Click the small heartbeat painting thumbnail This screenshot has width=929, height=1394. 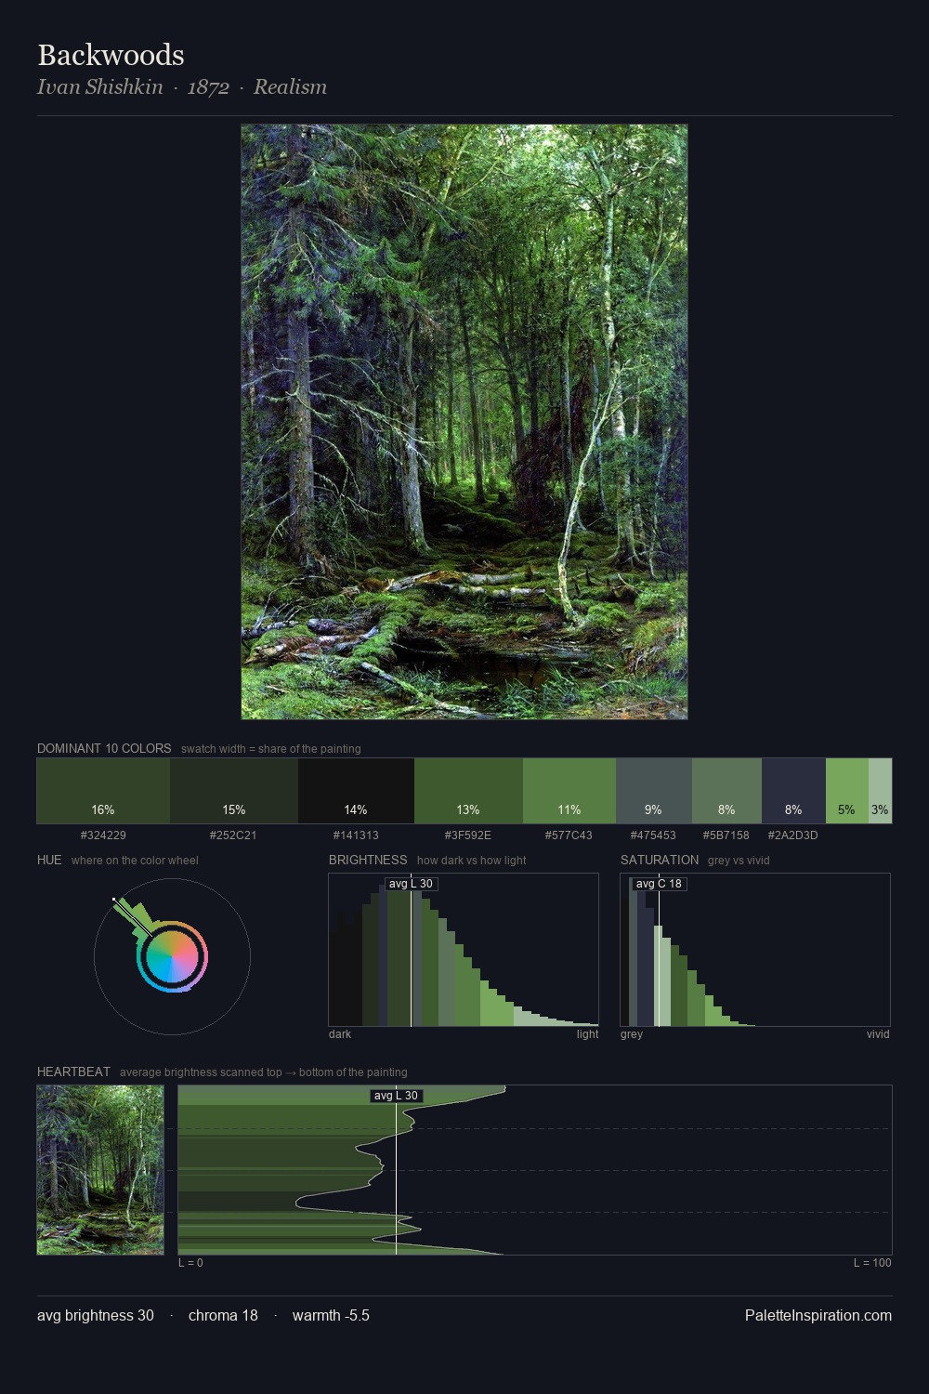click(100, 1170)
